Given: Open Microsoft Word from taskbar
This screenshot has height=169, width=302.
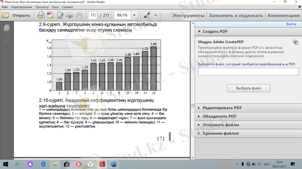Looking at the screenshot, I should pos(114,164).
